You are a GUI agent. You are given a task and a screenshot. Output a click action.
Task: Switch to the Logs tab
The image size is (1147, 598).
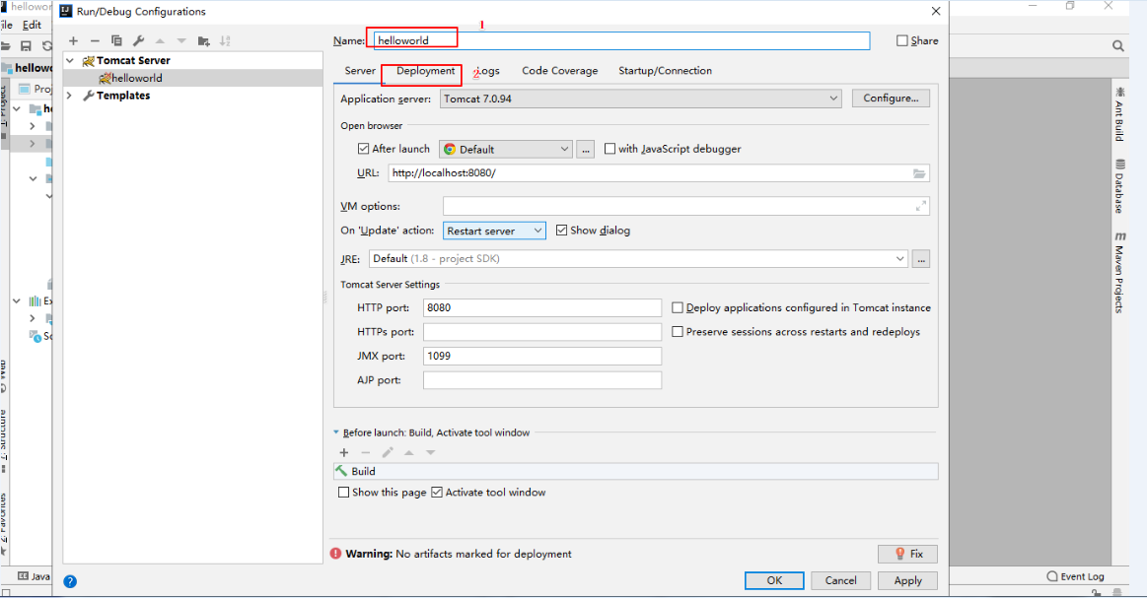pos(488,71)
